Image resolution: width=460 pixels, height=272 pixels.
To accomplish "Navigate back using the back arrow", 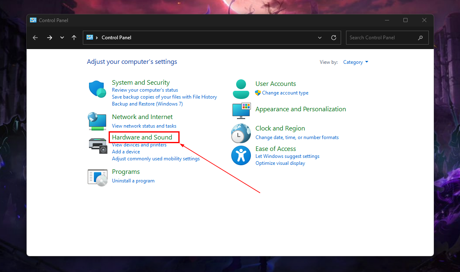I will click(x=35, y=37).
